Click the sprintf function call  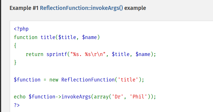tap(57, 54)
